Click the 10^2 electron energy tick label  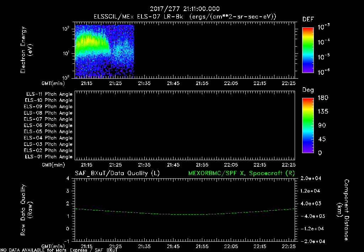coord(66,29)
